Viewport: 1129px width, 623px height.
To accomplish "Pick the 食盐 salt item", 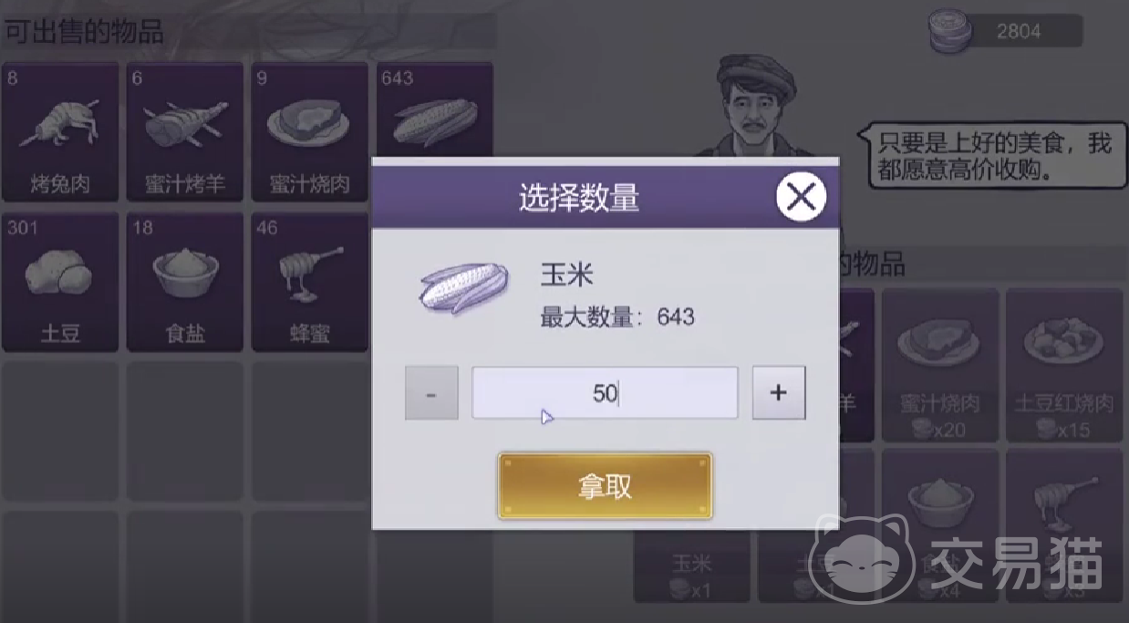I will [185, 283].
